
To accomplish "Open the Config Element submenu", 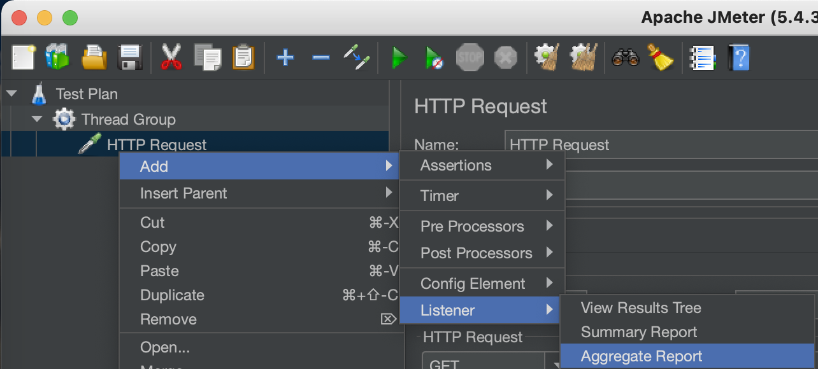I will pos(482,284).
